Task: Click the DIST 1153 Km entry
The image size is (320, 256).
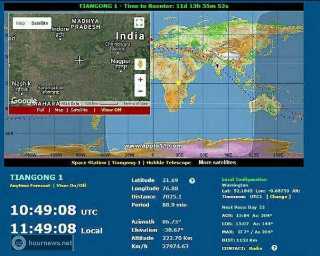Action: coord(239,241)
